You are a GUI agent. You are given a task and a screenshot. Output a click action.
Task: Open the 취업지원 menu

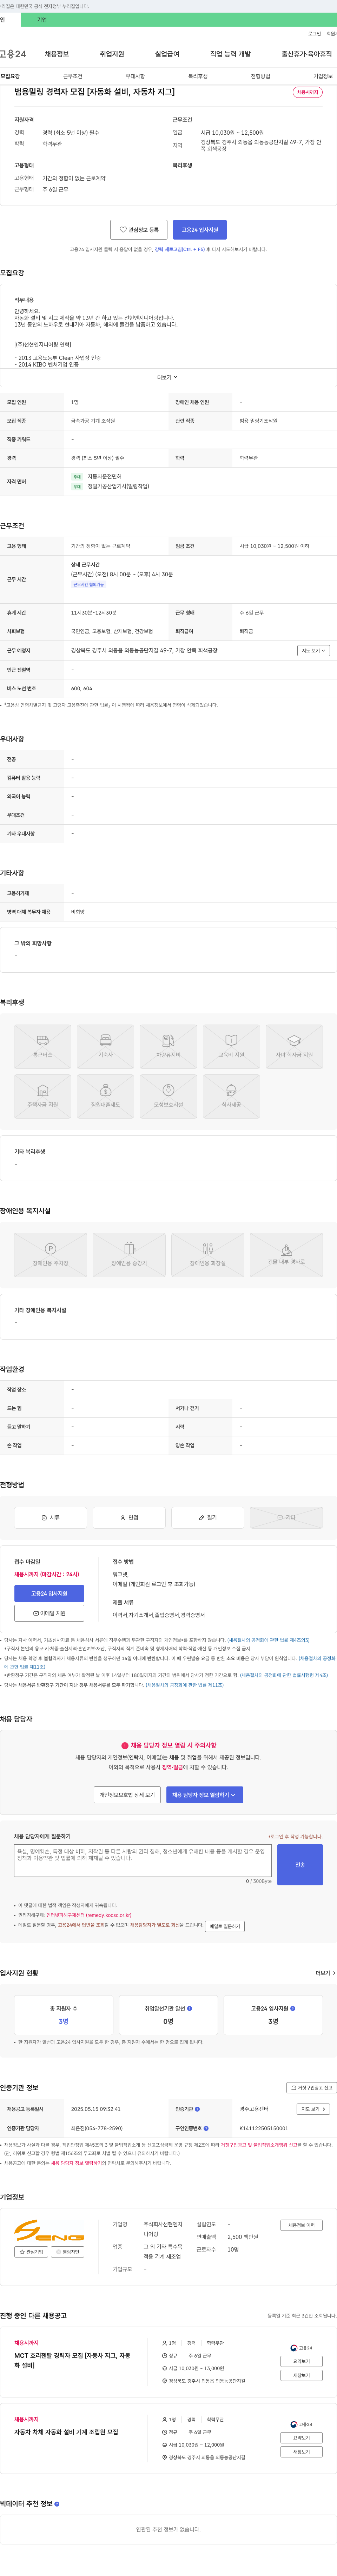(x=112, y=54)
